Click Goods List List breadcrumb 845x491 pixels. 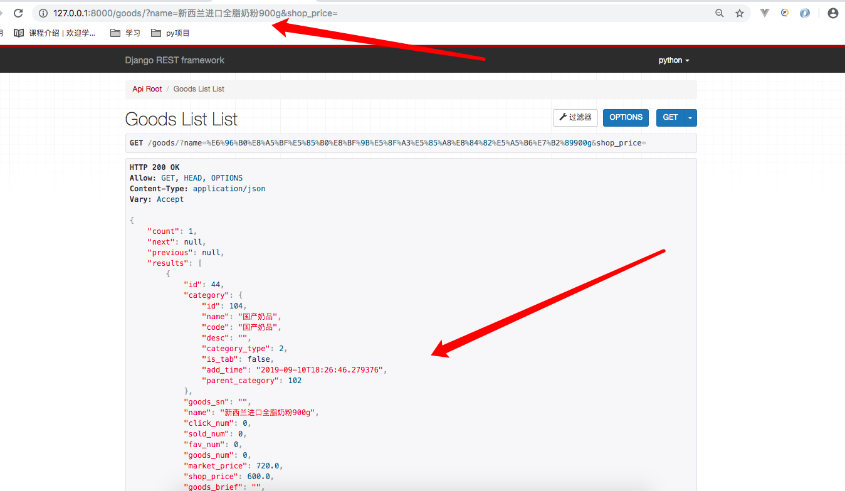tap(199, 89)
